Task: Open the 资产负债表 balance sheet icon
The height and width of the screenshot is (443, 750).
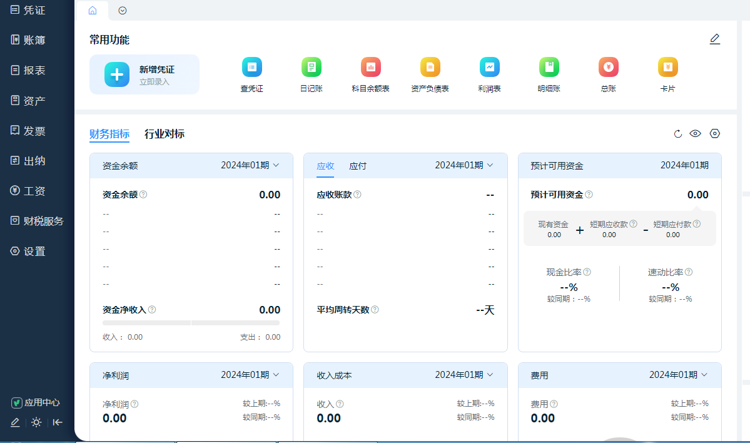Action: pos(430,67)
